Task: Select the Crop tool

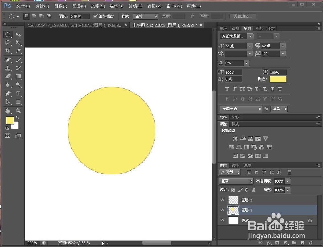Action: (8, 51)
